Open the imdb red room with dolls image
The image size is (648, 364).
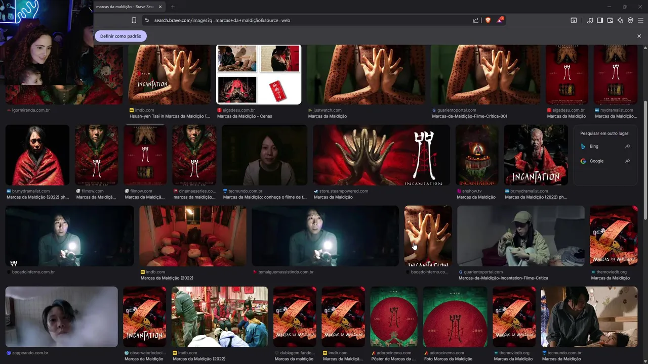click(x=193, y=236)
